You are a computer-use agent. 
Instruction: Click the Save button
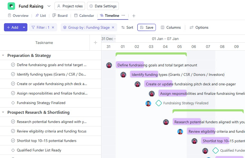146,27
